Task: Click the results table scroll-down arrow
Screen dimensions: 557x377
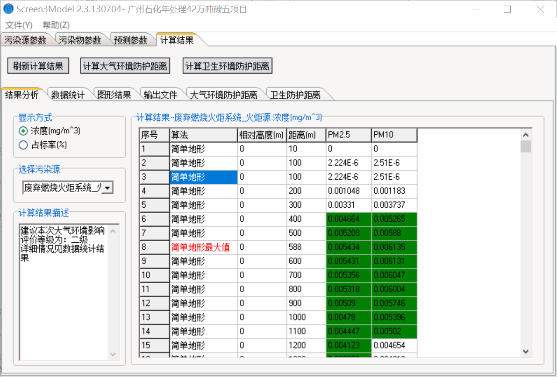Action: click(x=526, y=351)
